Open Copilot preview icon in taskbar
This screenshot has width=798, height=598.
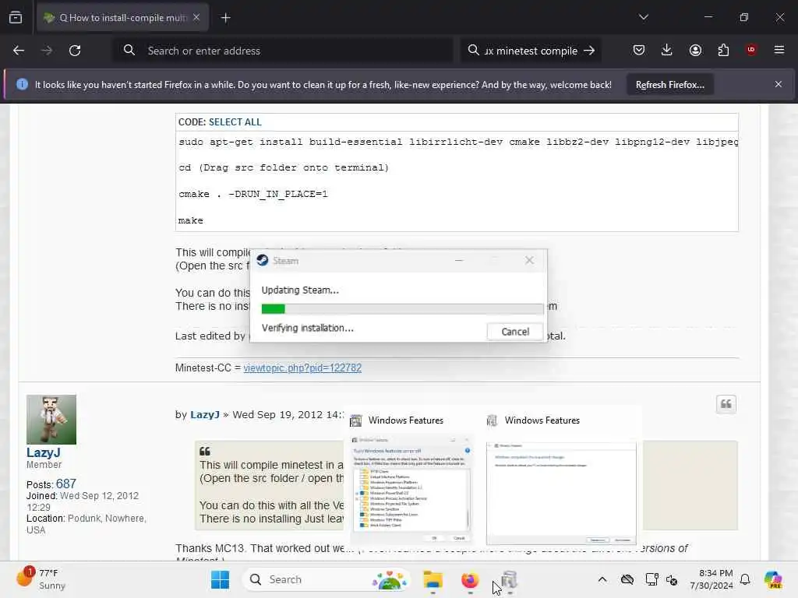coord(773,579)
